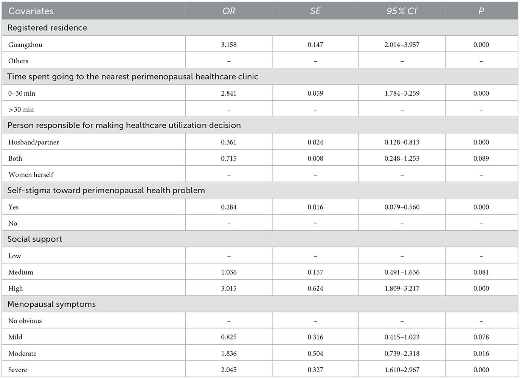Select the OR value 0.284
This screenshot has width=520, height=379.
tap(228, 207)
